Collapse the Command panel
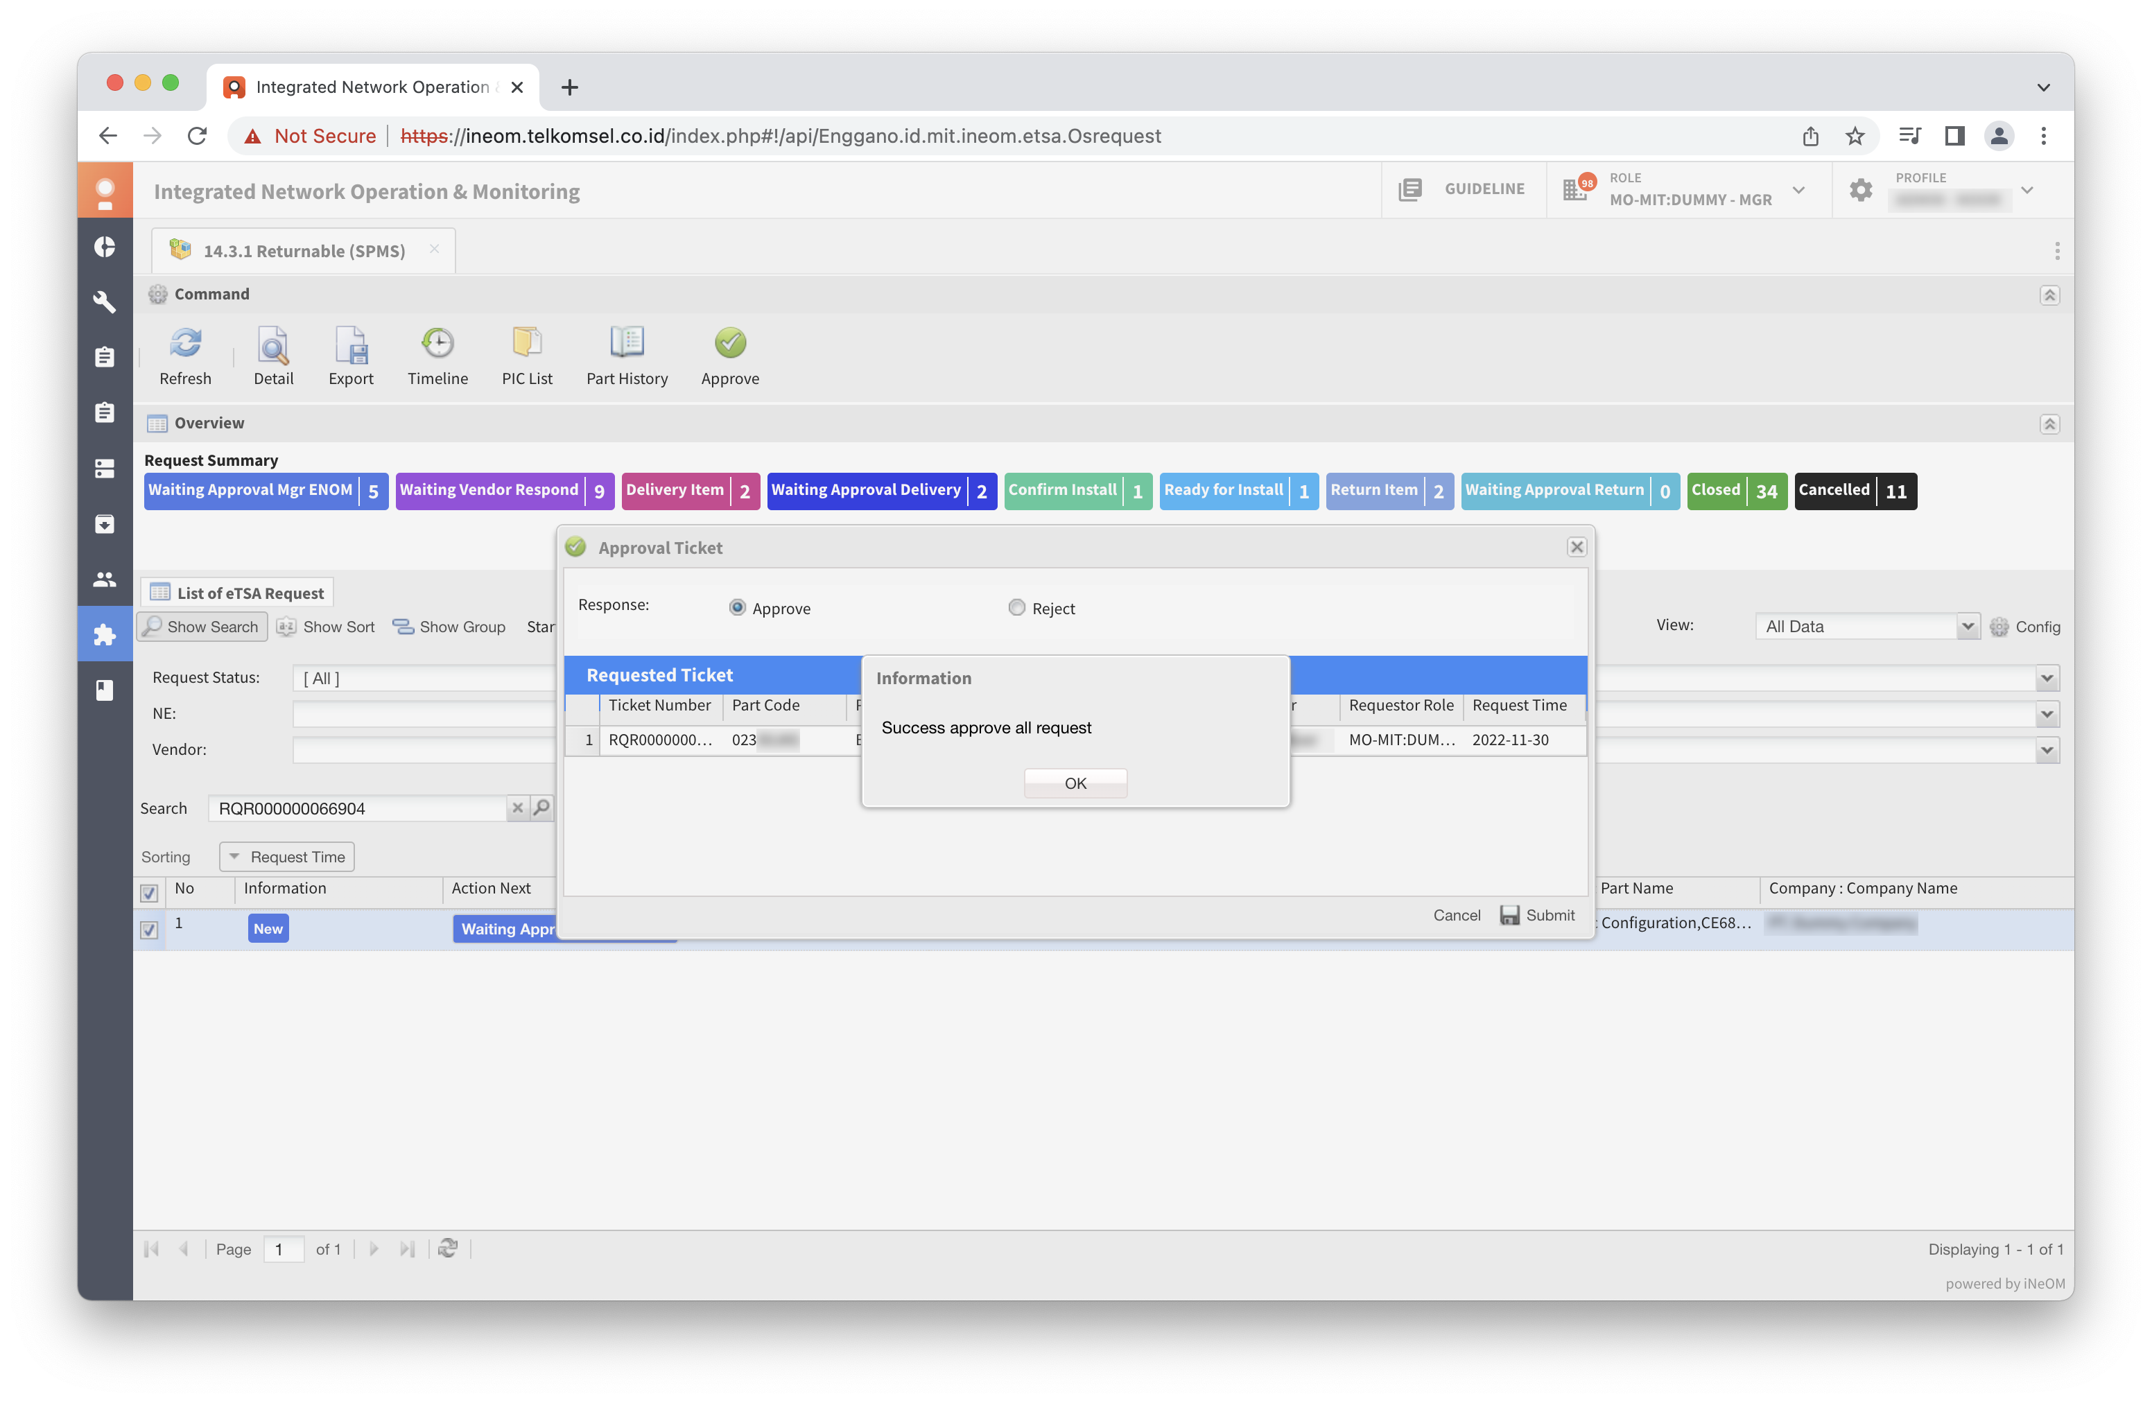 click(x=2049, y=295)
